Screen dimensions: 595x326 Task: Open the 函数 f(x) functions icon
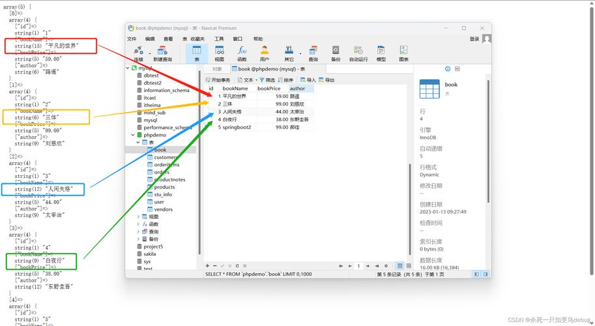(x=242, y=53)
